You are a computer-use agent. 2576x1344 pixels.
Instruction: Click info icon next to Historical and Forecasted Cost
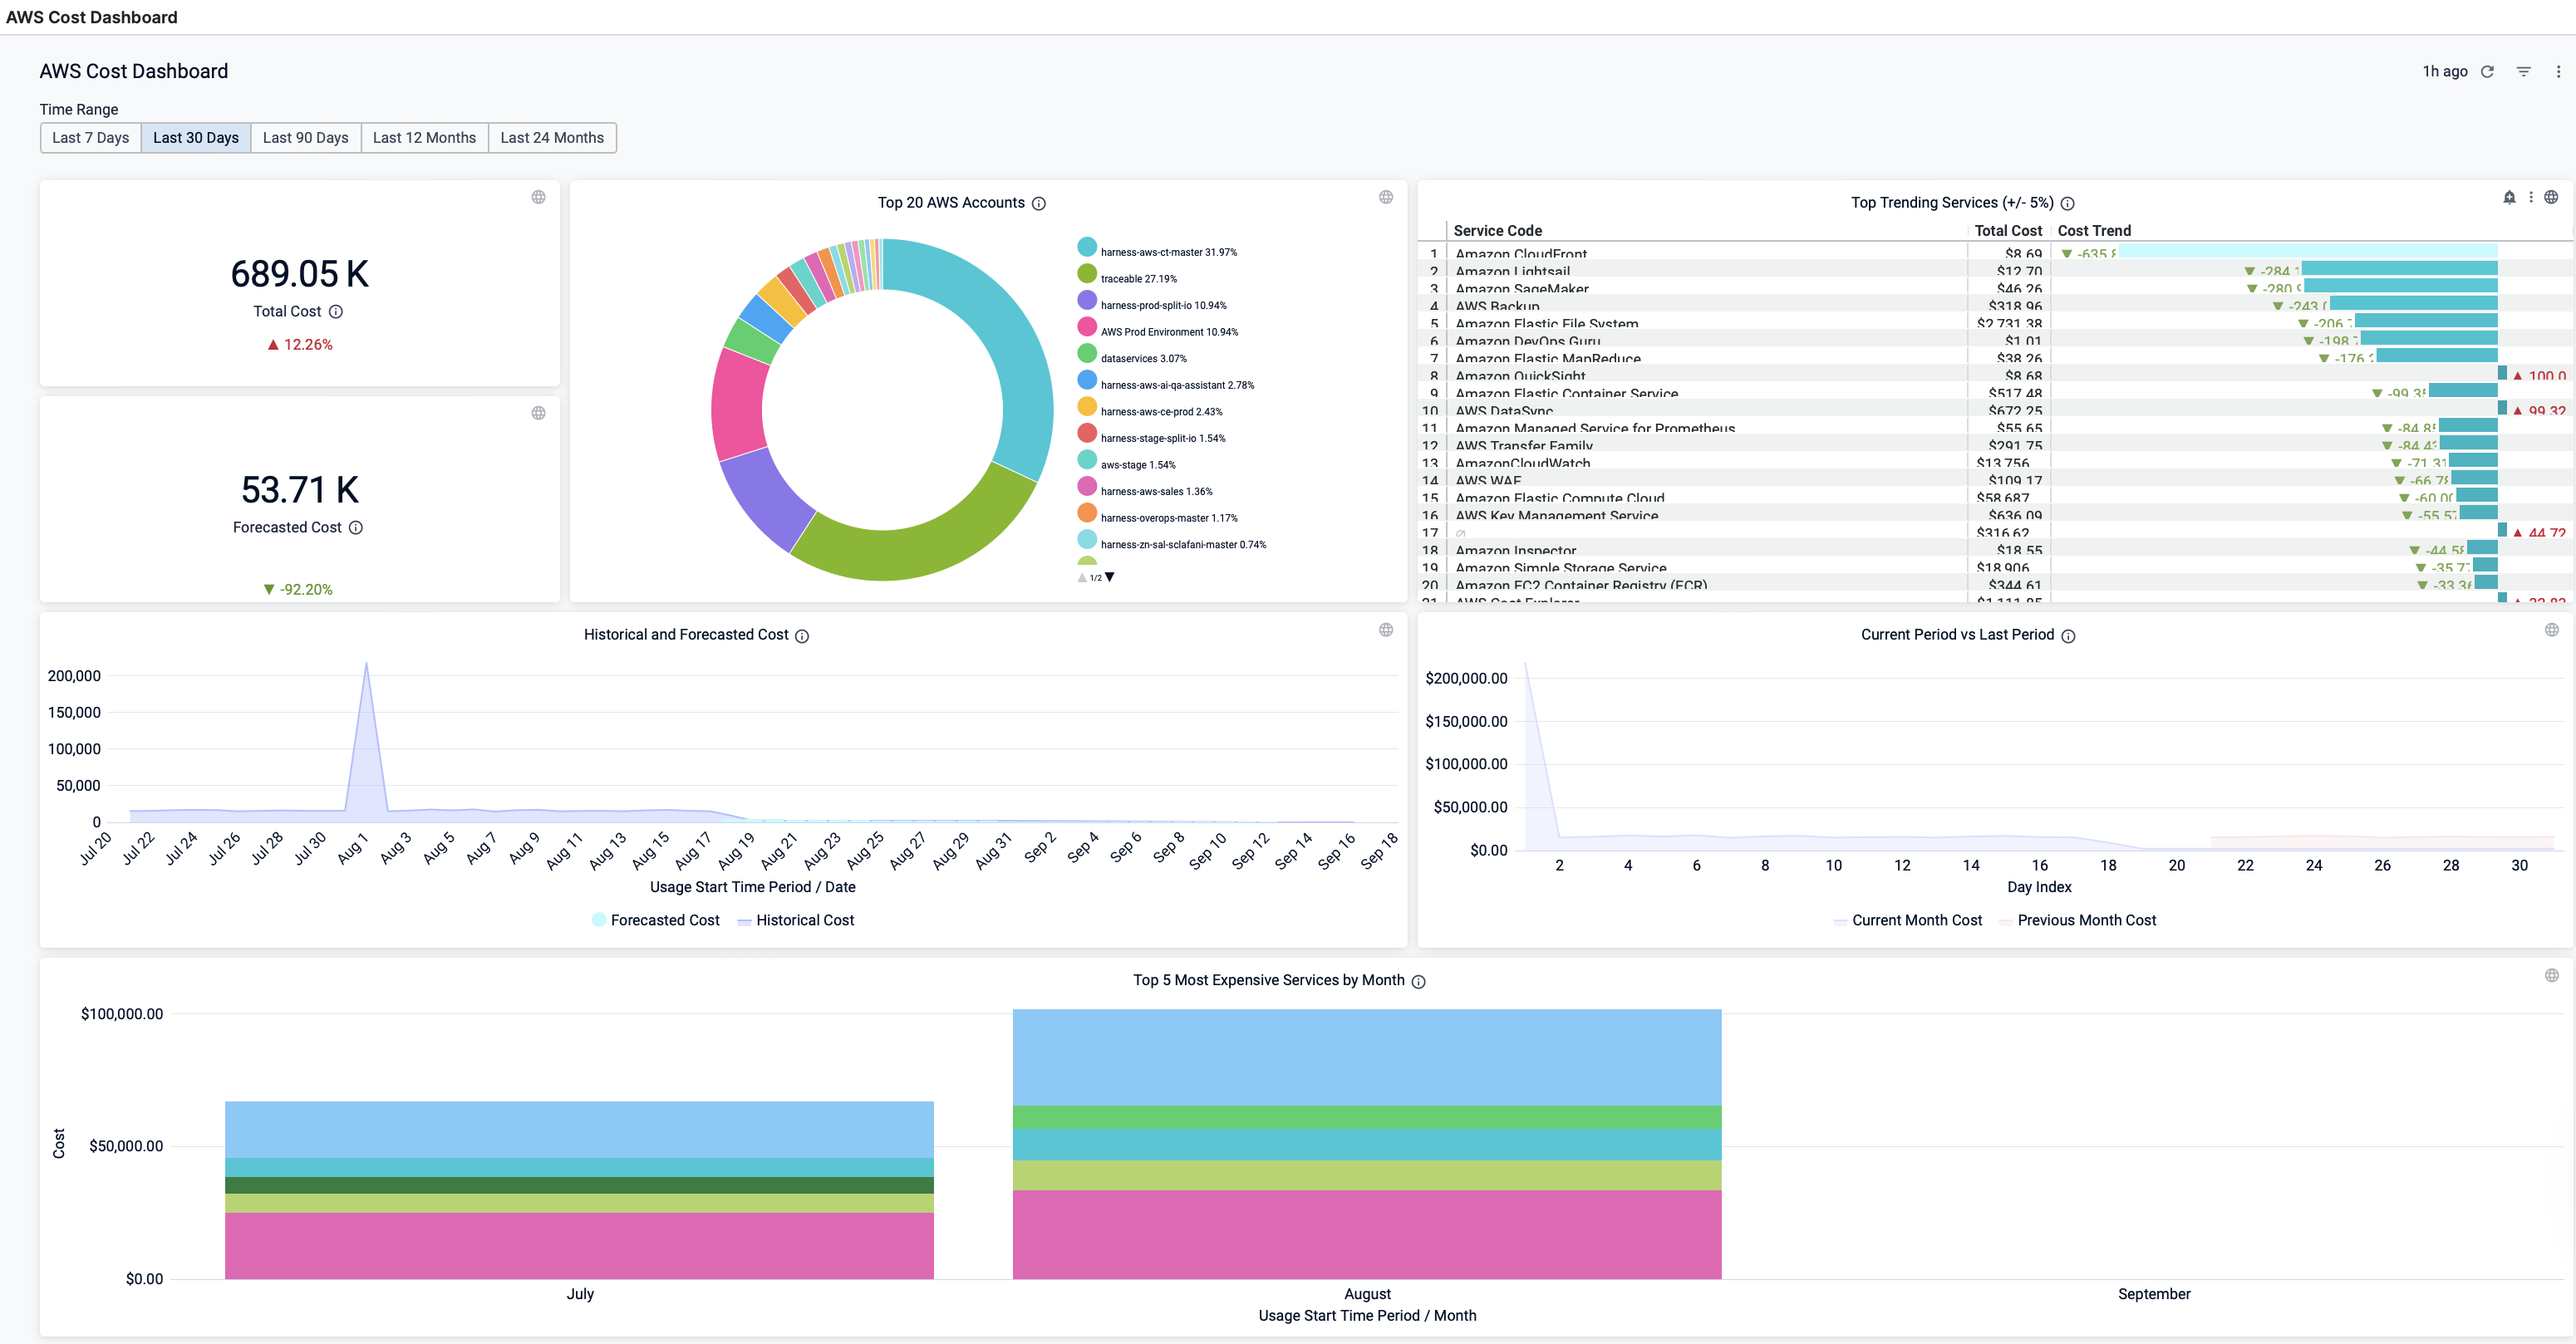coord(802,635)
